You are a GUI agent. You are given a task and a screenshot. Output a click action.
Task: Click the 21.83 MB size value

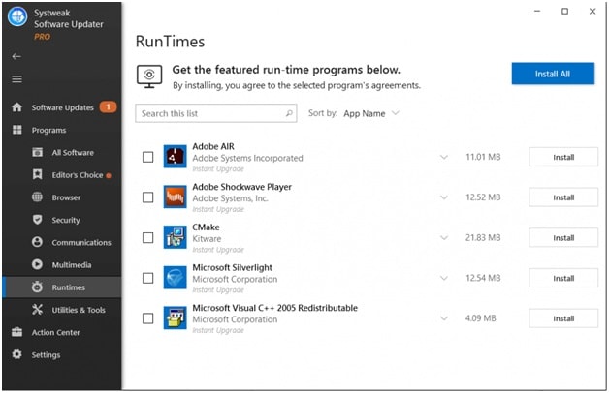[483, 237]
